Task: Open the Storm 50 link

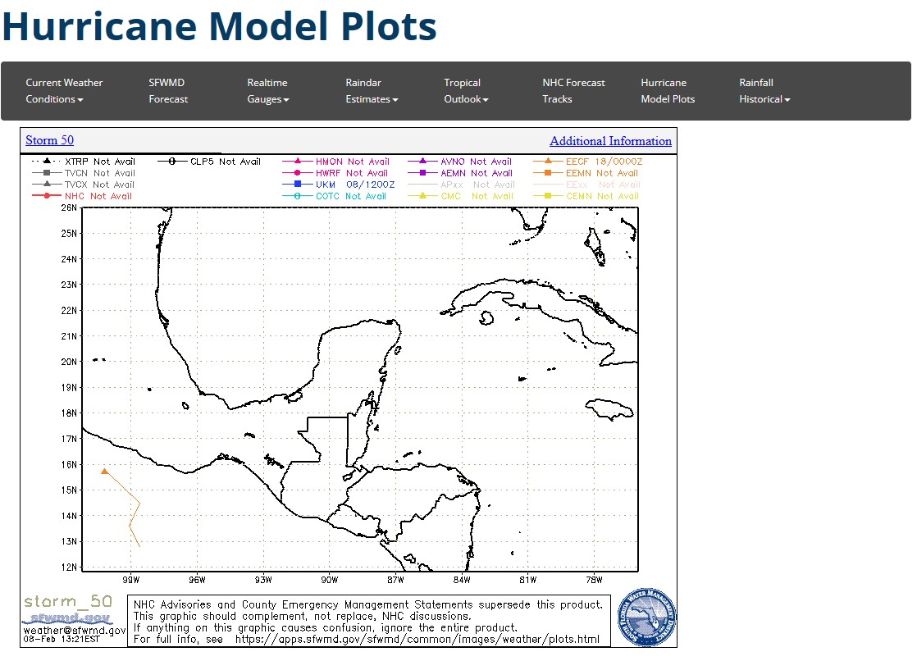Action: 49,140
